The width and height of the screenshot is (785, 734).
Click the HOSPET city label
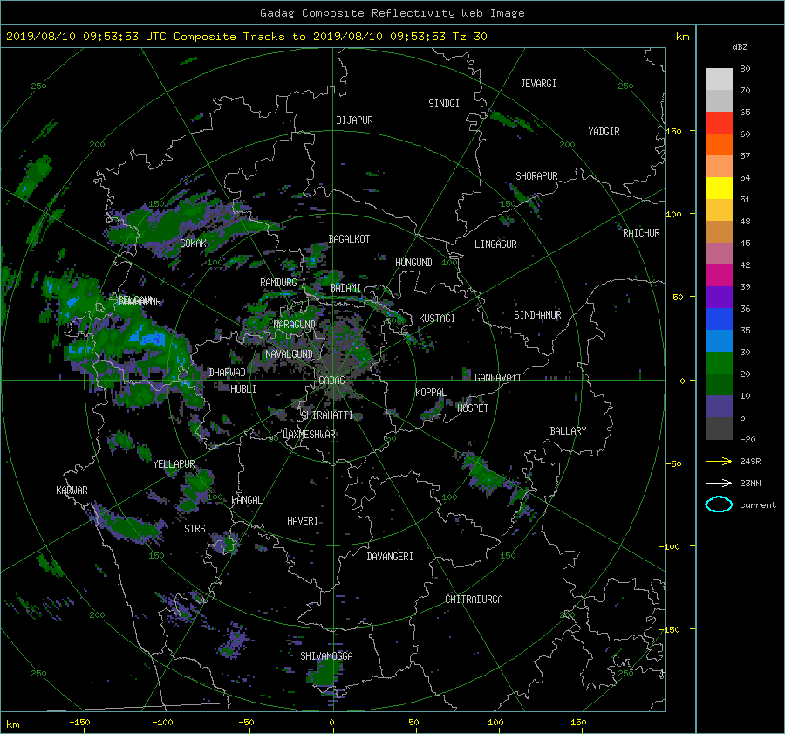pos(473,408)
